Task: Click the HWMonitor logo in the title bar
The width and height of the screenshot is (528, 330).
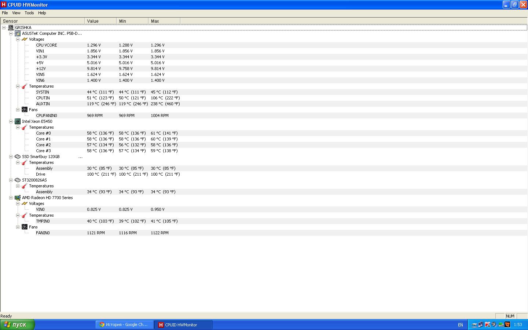Action: [4, 5]
